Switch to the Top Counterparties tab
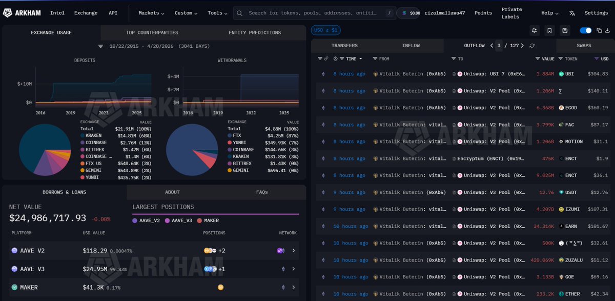 tap(152, 32)
